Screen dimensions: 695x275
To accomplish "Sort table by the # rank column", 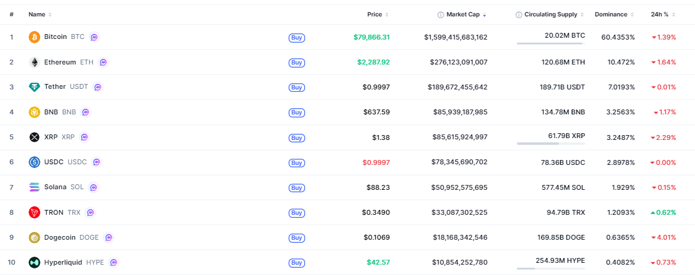I will pos(12,15).
